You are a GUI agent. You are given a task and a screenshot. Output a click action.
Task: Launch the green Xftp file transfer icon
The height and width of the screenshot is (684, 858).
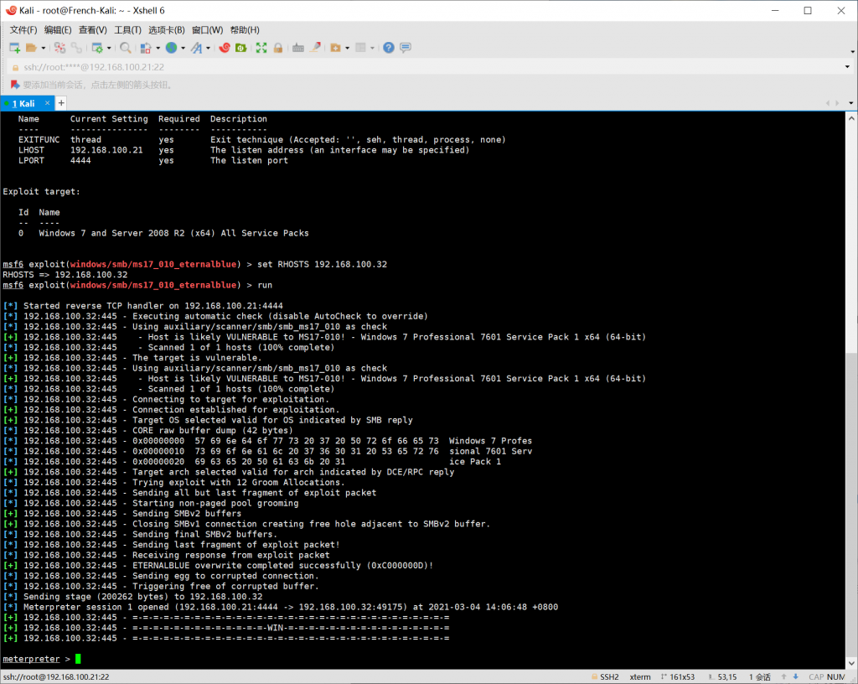[240, 48]
